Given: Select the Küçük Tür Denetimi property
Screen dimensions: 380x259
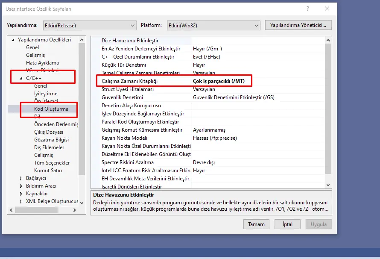Looking at the screenshot, I should [124, 65].
